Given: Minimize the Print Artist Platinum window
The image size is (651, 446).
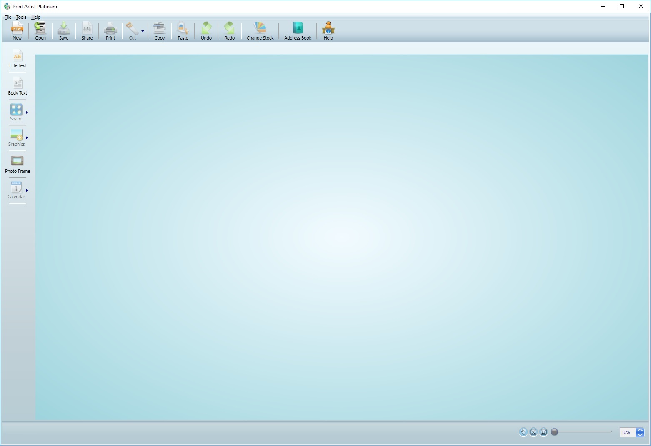Looking at the screenshot, I should click(x=603, y=6).
